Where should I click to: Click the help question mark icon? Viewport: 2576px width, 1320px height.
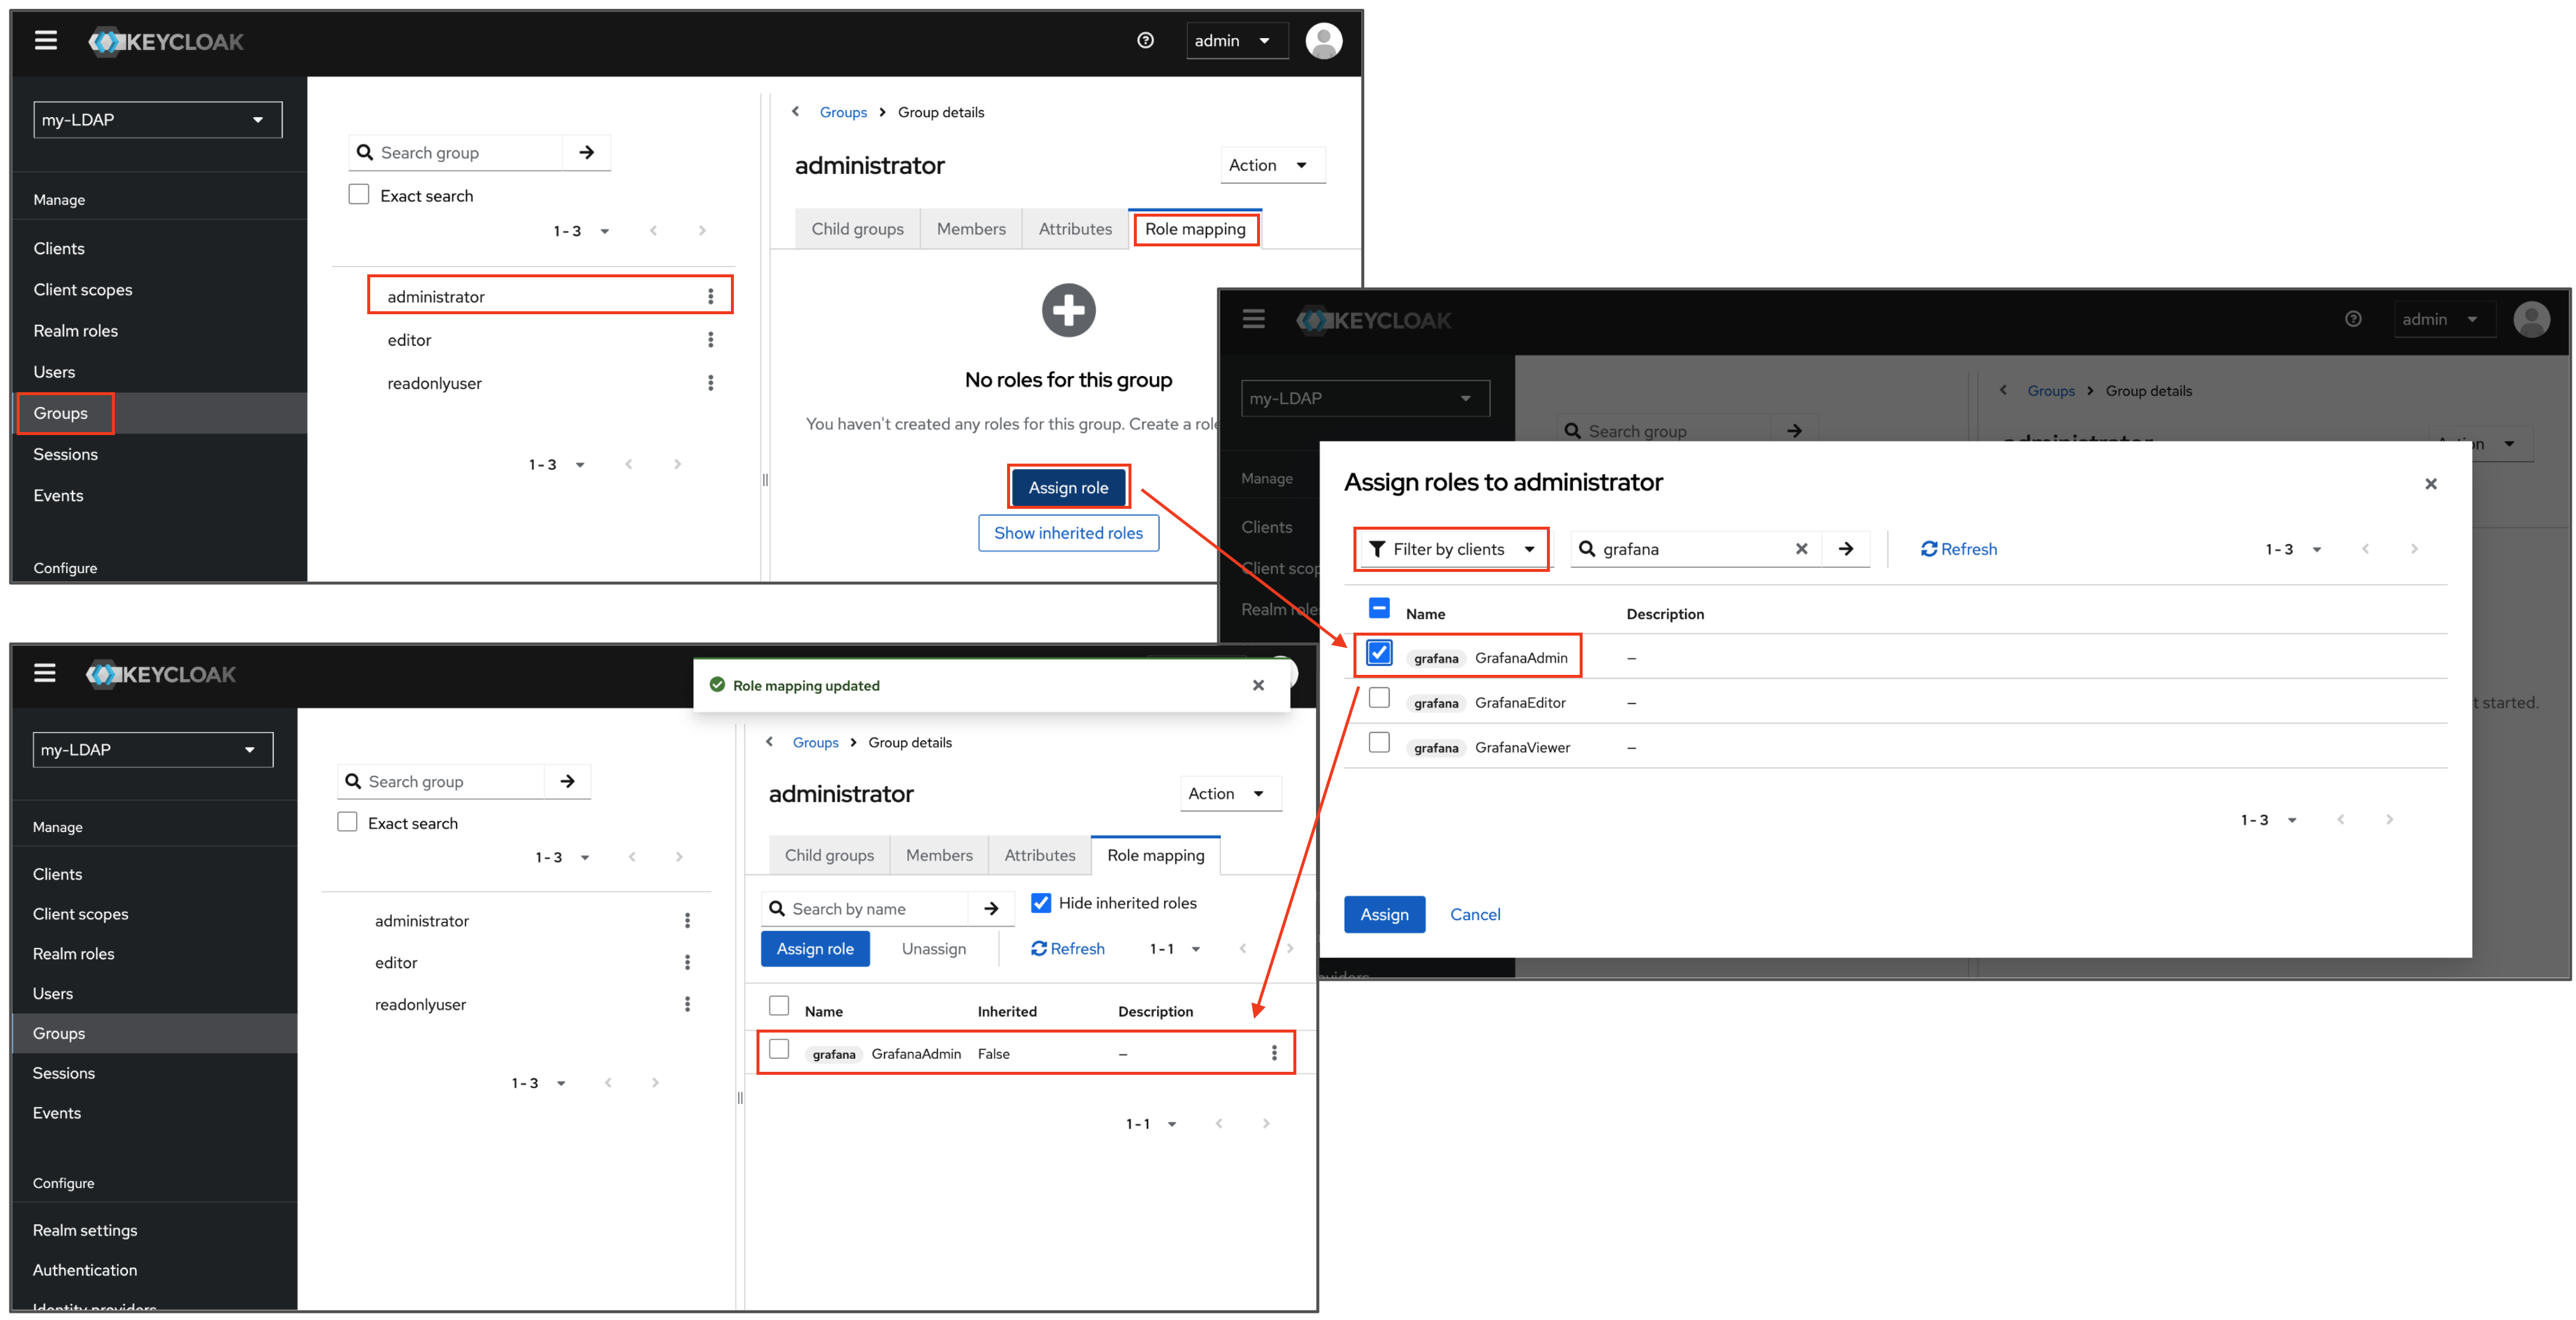(x=1145, y=40)
